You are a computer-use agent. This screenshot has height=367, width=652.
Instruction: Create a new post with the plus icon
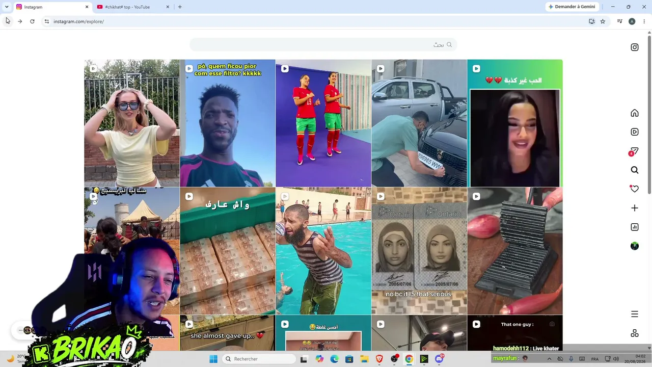coord(634,208)
